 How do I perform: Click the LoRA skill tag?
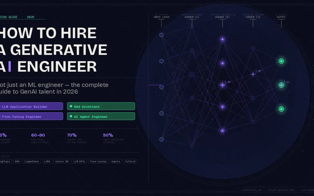click(x=47, y=161)
